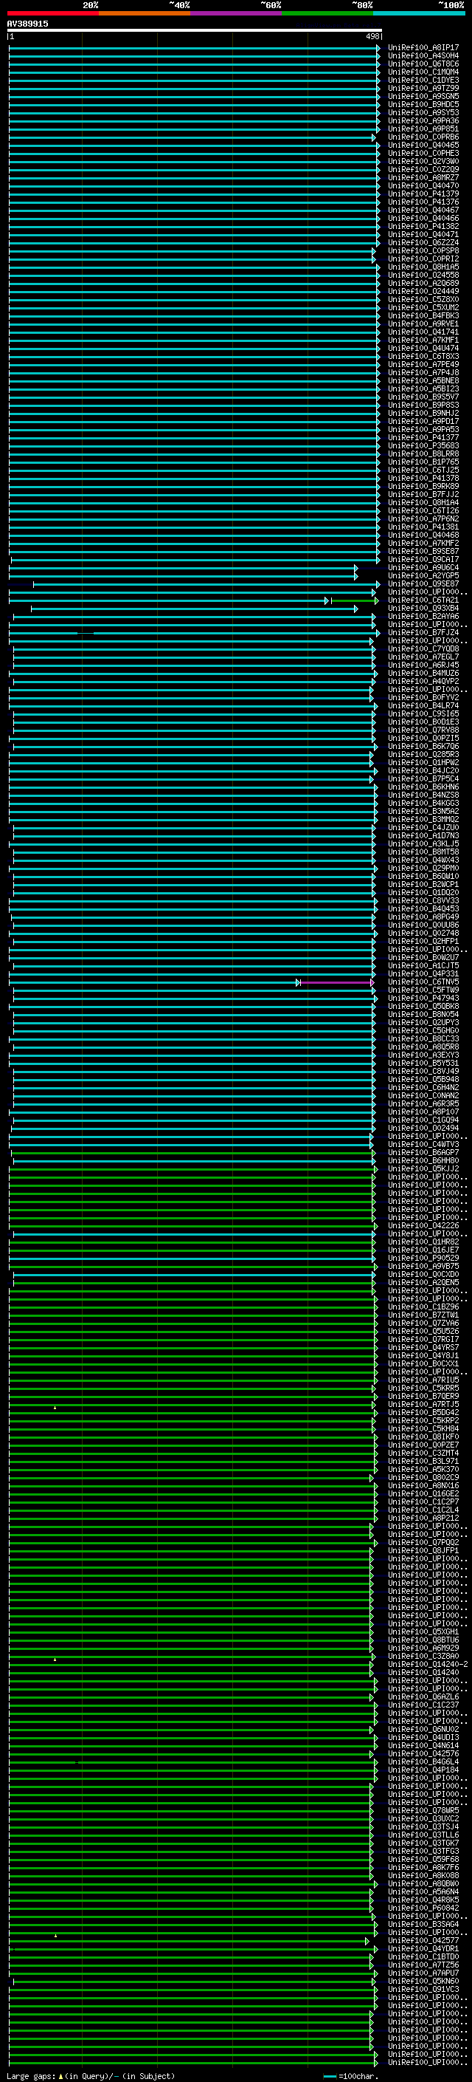Click hit label UniRef100_B9HDC5
The image size is (472, 2082).
(423, 104)
